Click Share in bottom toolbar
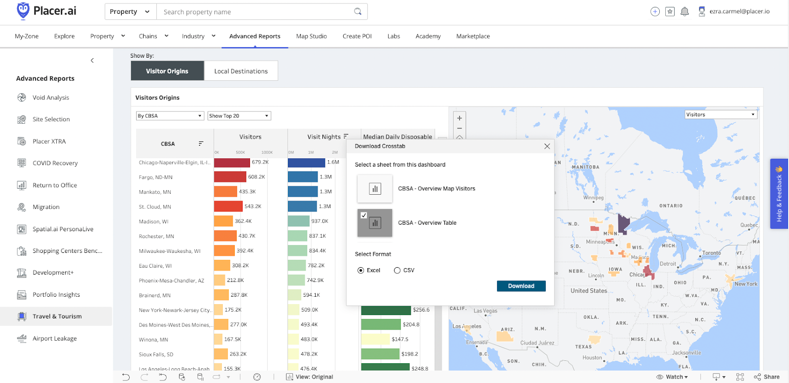 click(x=767, y=377)
